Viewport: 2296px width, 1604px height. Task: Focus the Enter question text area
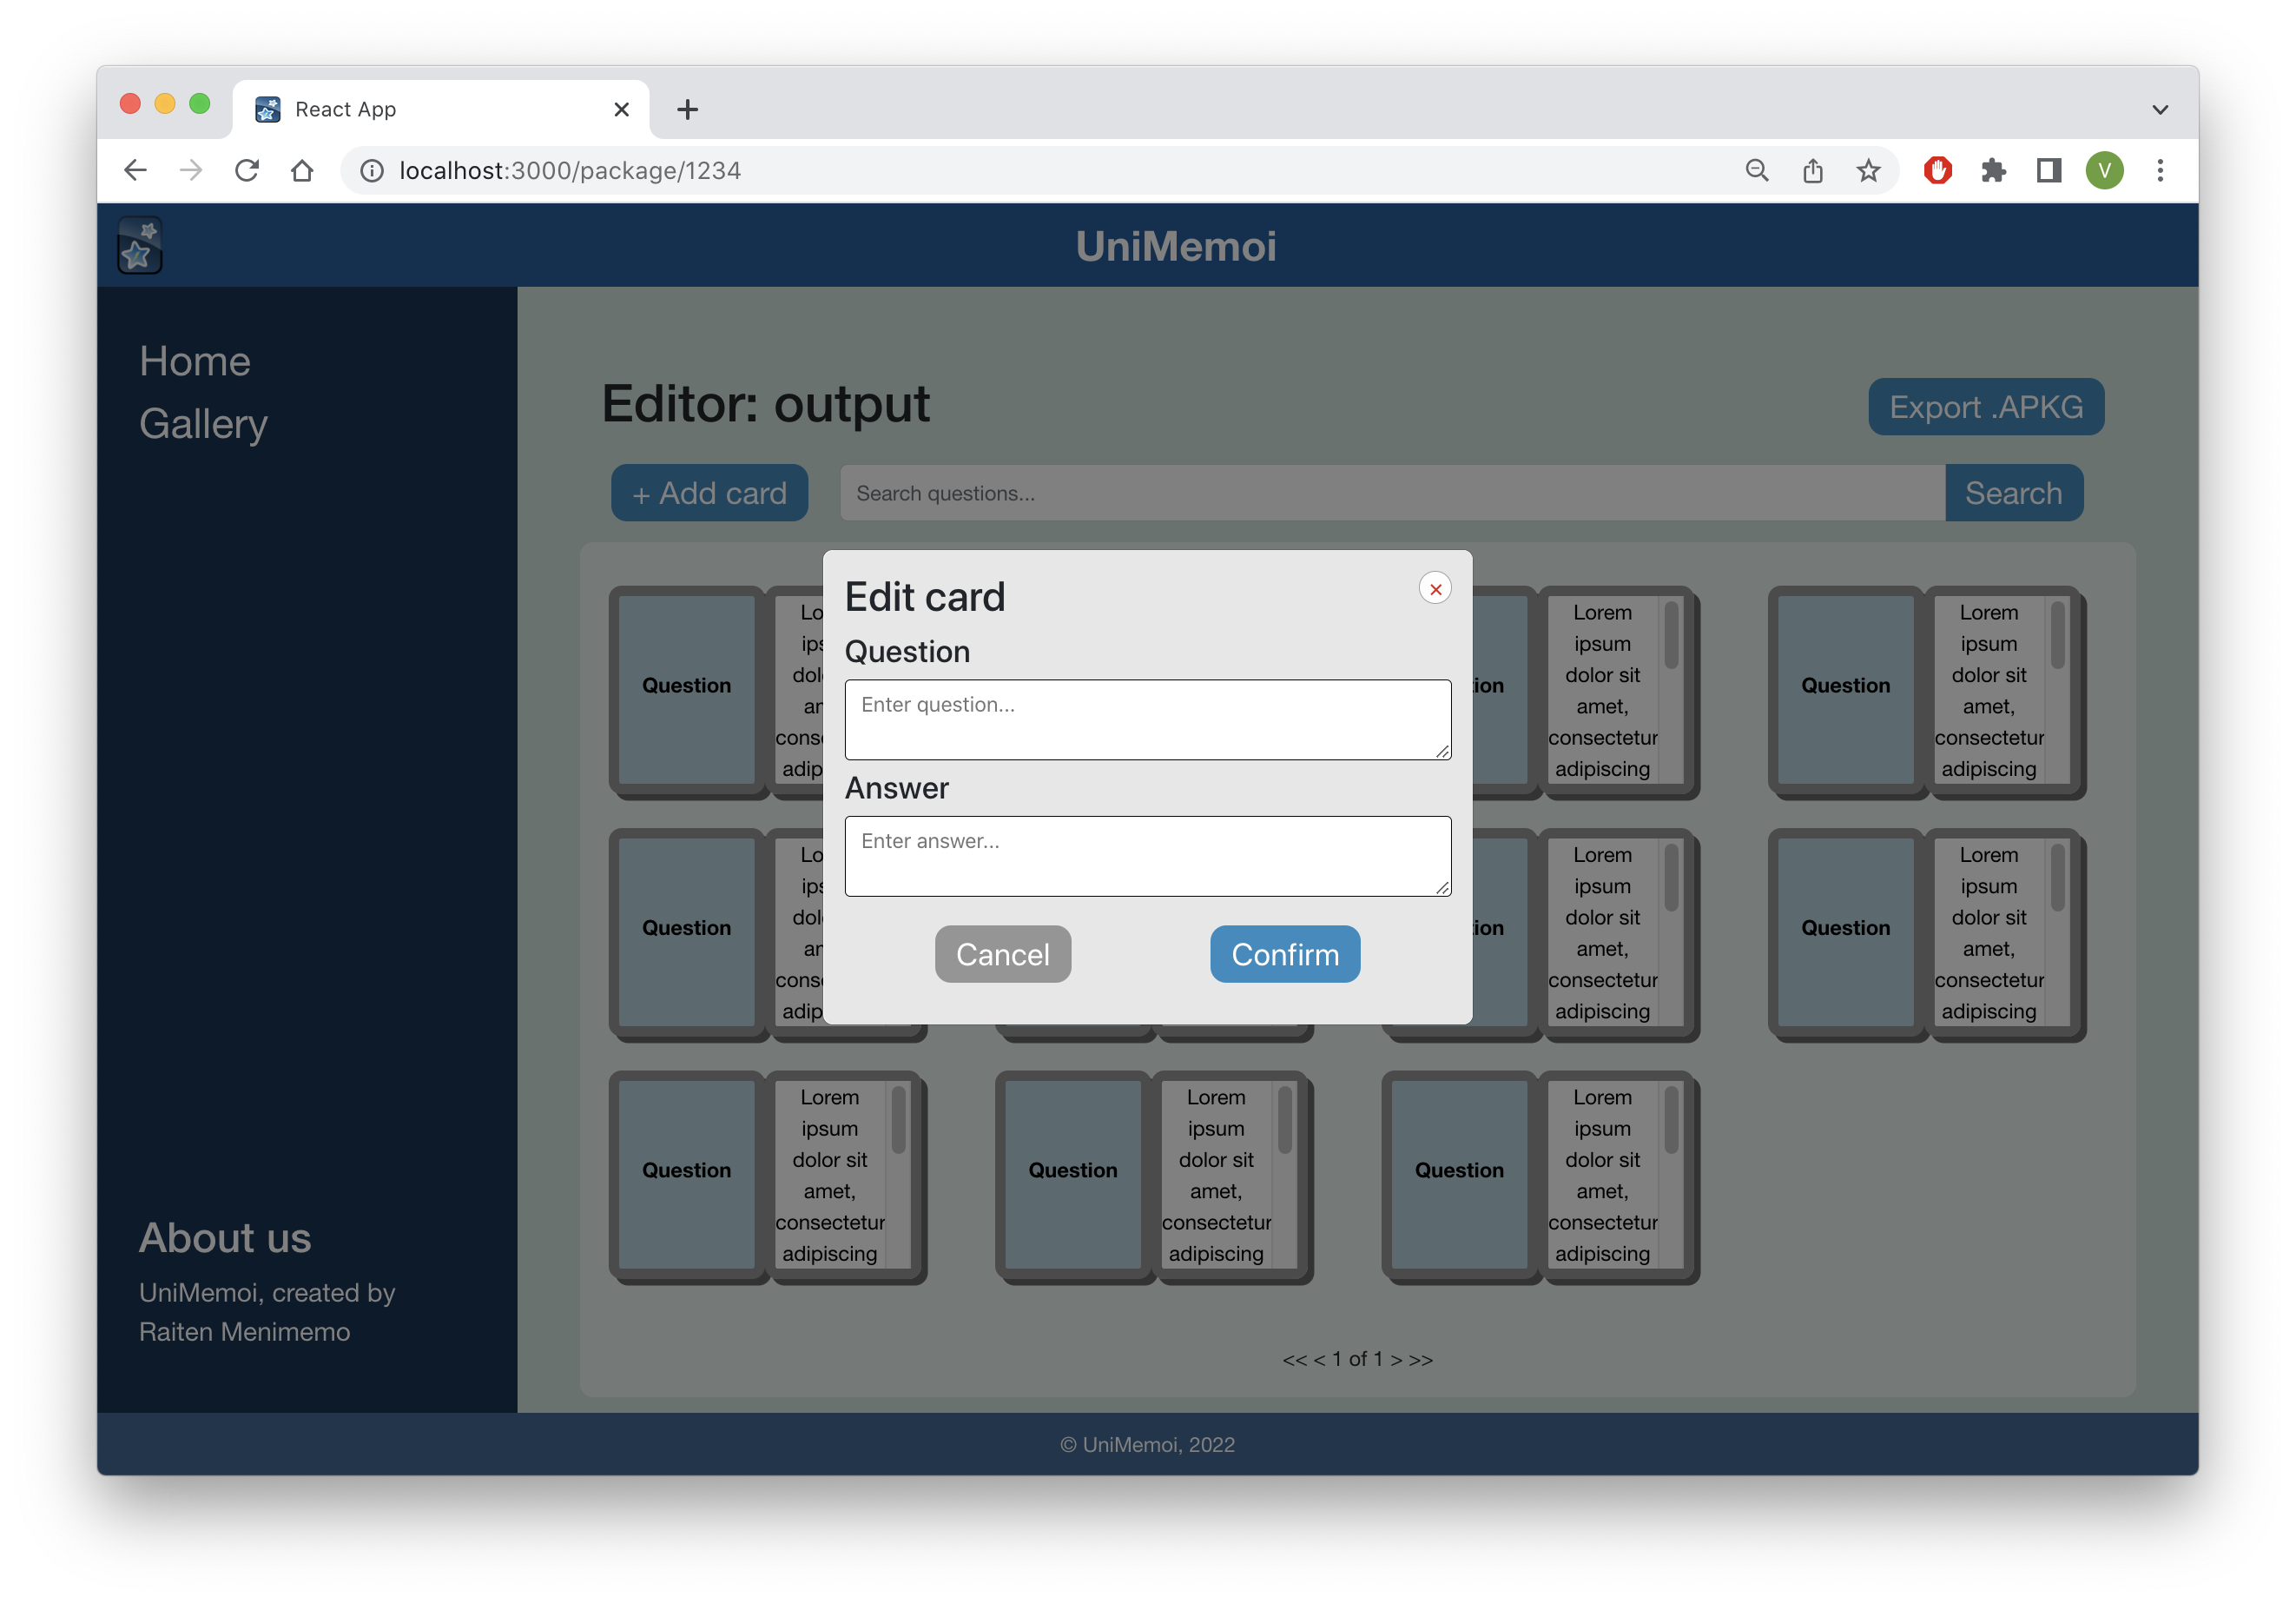click(x=1147, y=719)
